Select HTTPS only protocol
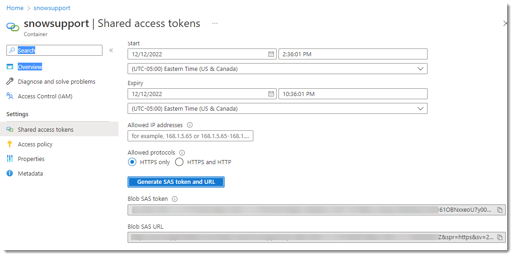This screenshot has width=514, height=257. point(132,162)
